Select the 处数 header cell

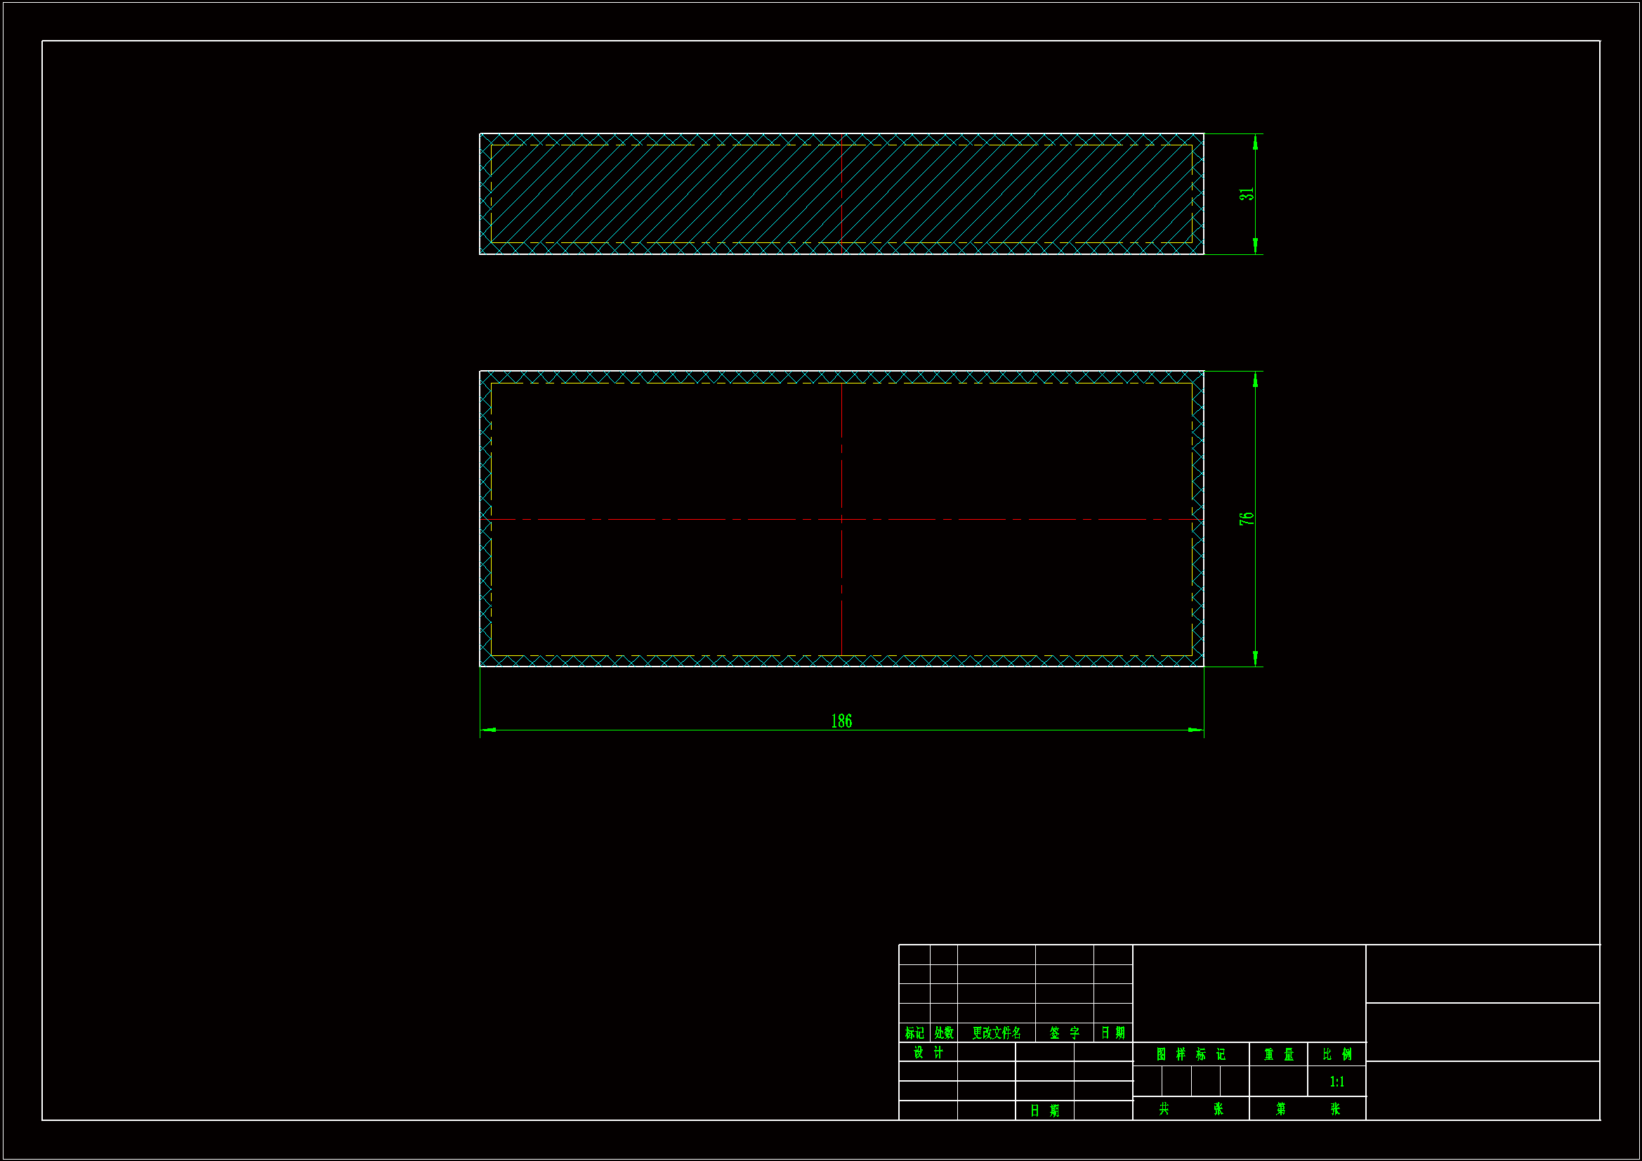[x=943, y=1033]
